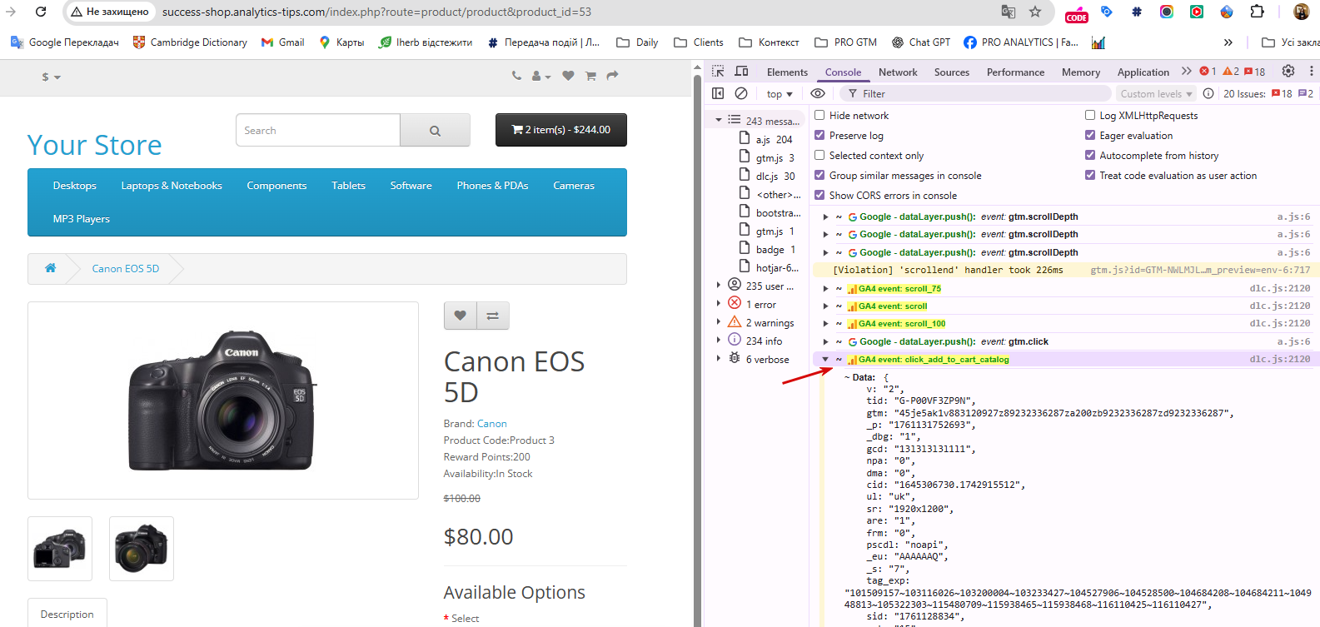1320x627 pixels.
Task: Open the dlc.js:2120 source link for scroll_100
Action: point(1279,324)
